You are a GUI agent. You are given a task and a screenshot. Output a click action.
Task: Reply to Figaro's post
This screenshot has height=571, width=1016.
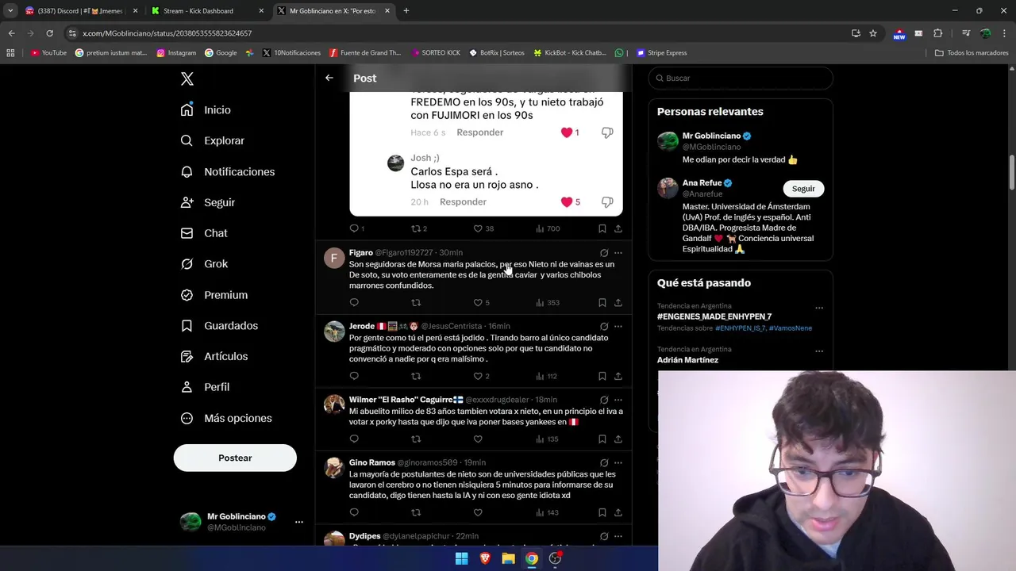point(354,302)
